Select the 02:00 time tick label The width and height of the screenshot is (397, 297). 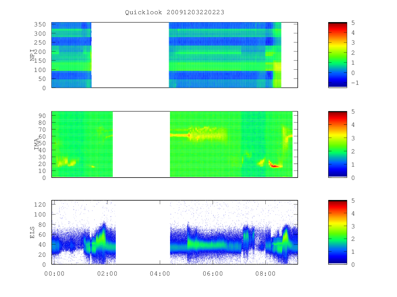click(x=107, y=274)
